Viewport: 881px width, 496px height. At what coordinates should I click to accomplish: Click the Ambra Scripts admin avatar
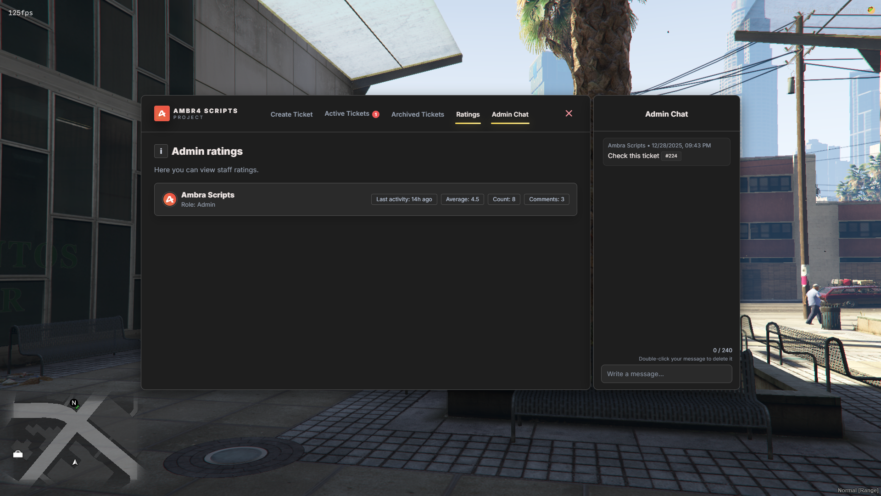coord(170,199)
